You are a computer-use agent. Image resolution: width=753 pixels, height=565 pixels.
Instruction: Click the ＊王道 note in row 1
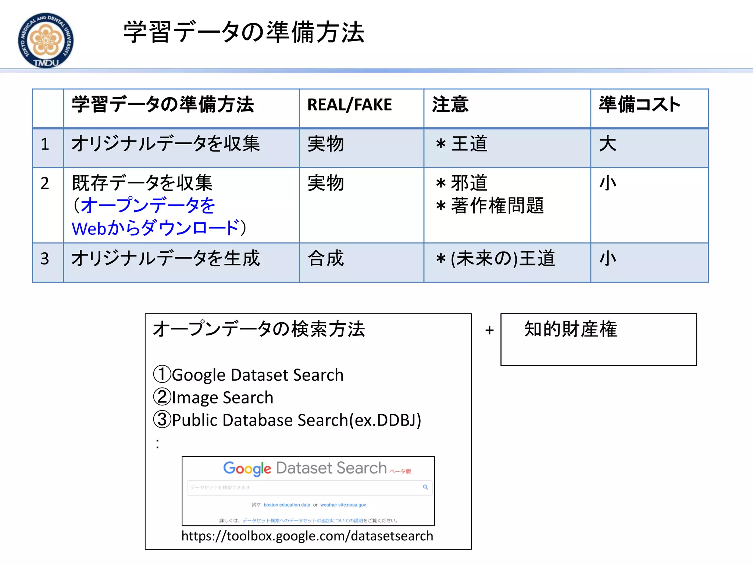pos(461,144)
